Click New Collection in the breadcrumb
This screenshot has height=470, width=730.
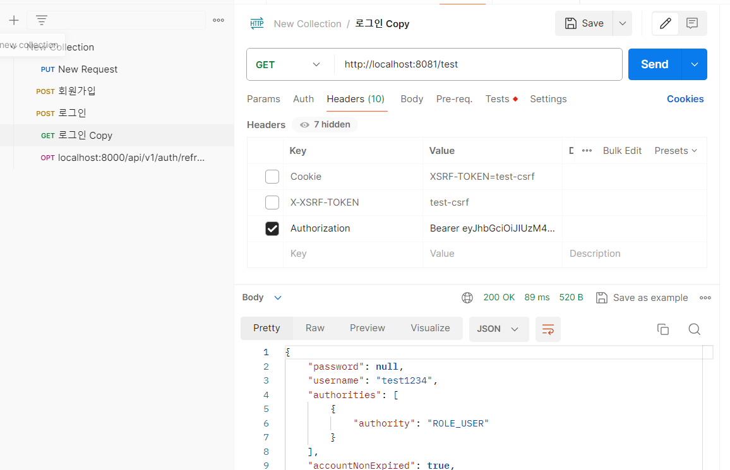pos(308,24)
